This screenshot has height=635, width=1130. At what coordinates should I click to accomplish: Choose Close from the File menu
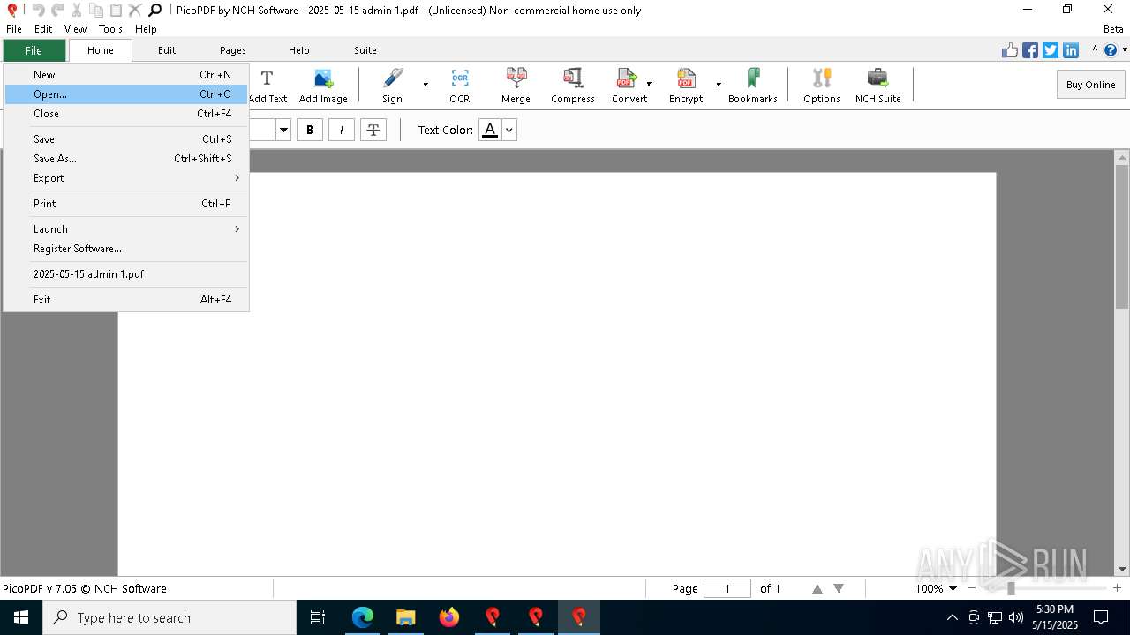pos(126,114)
